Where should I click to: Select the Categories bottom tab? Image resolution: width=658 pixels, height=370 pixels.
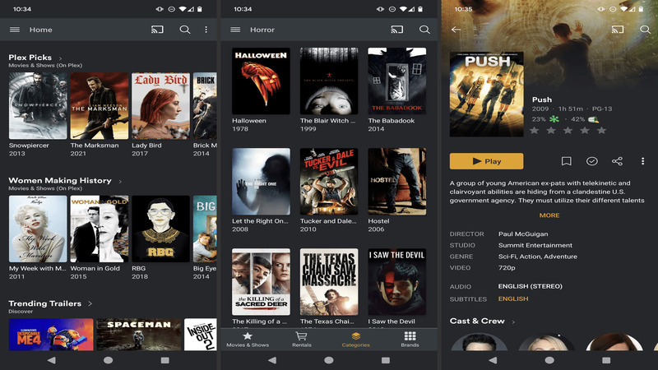pyautogui.click(x=356, y=339)
